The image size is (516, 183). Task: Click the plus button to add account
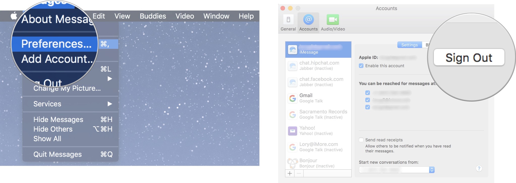tap(290, 173)
